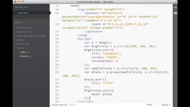
Task: Click the <body> tag on line 13
Action: 75,6
